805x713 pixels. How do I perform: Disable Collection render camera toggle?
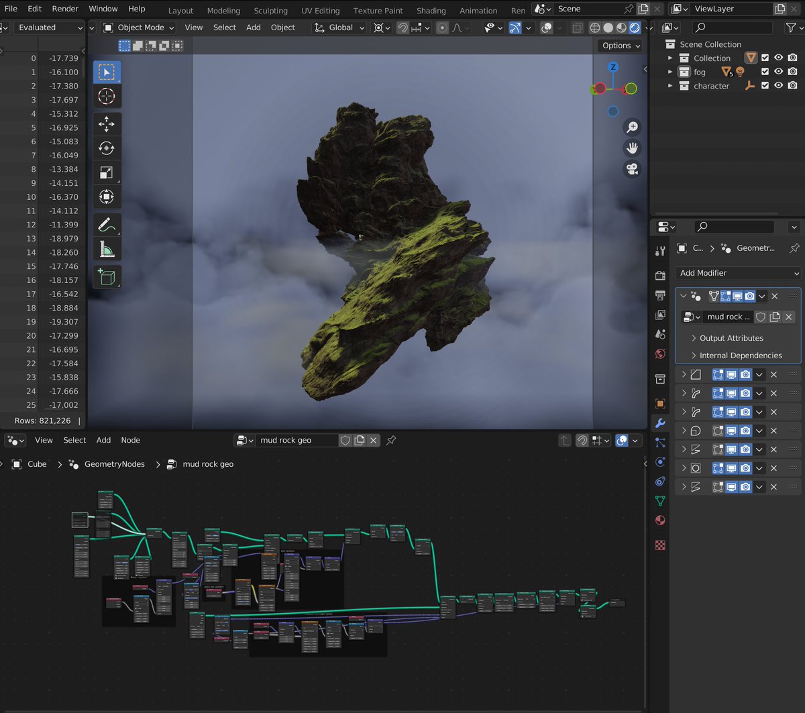pos(792,58)
